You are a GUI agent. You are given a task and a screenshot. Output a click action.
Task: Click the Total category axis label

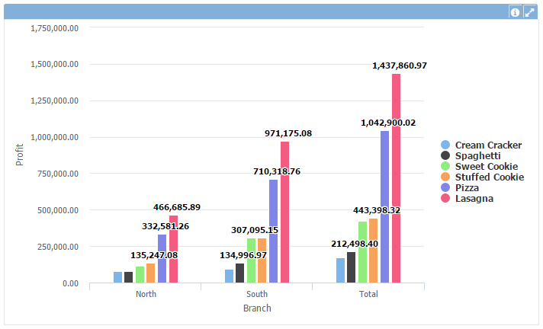368,294
